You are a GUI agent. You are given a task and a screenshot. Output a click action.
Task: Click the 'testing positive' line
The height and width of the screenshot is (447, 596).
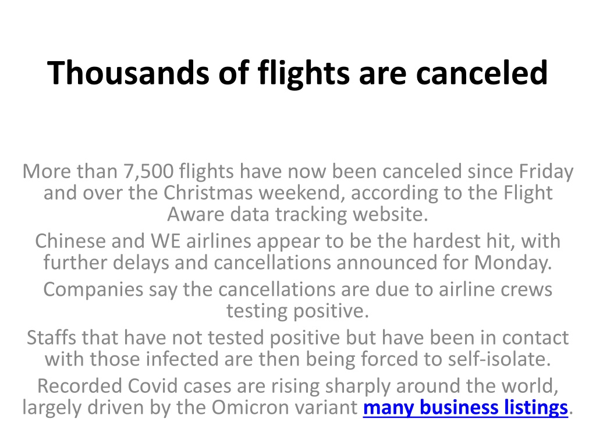coord(297,311)
